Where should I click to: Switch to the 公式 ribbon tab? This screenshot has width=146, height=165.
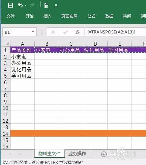pos(91,16)
